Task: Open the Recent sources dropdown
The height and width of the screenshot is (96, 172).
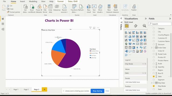Action: (64, 9)
